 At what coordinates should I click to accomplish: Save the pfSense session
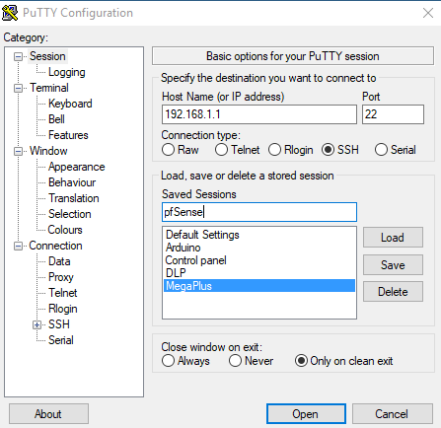click(393, 265)
